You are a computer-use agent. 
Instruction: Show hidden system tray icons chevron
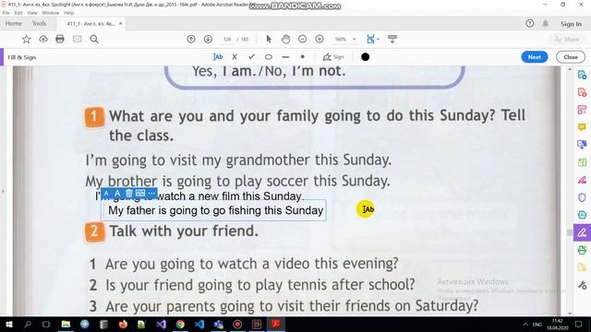(x=525, y=324)
